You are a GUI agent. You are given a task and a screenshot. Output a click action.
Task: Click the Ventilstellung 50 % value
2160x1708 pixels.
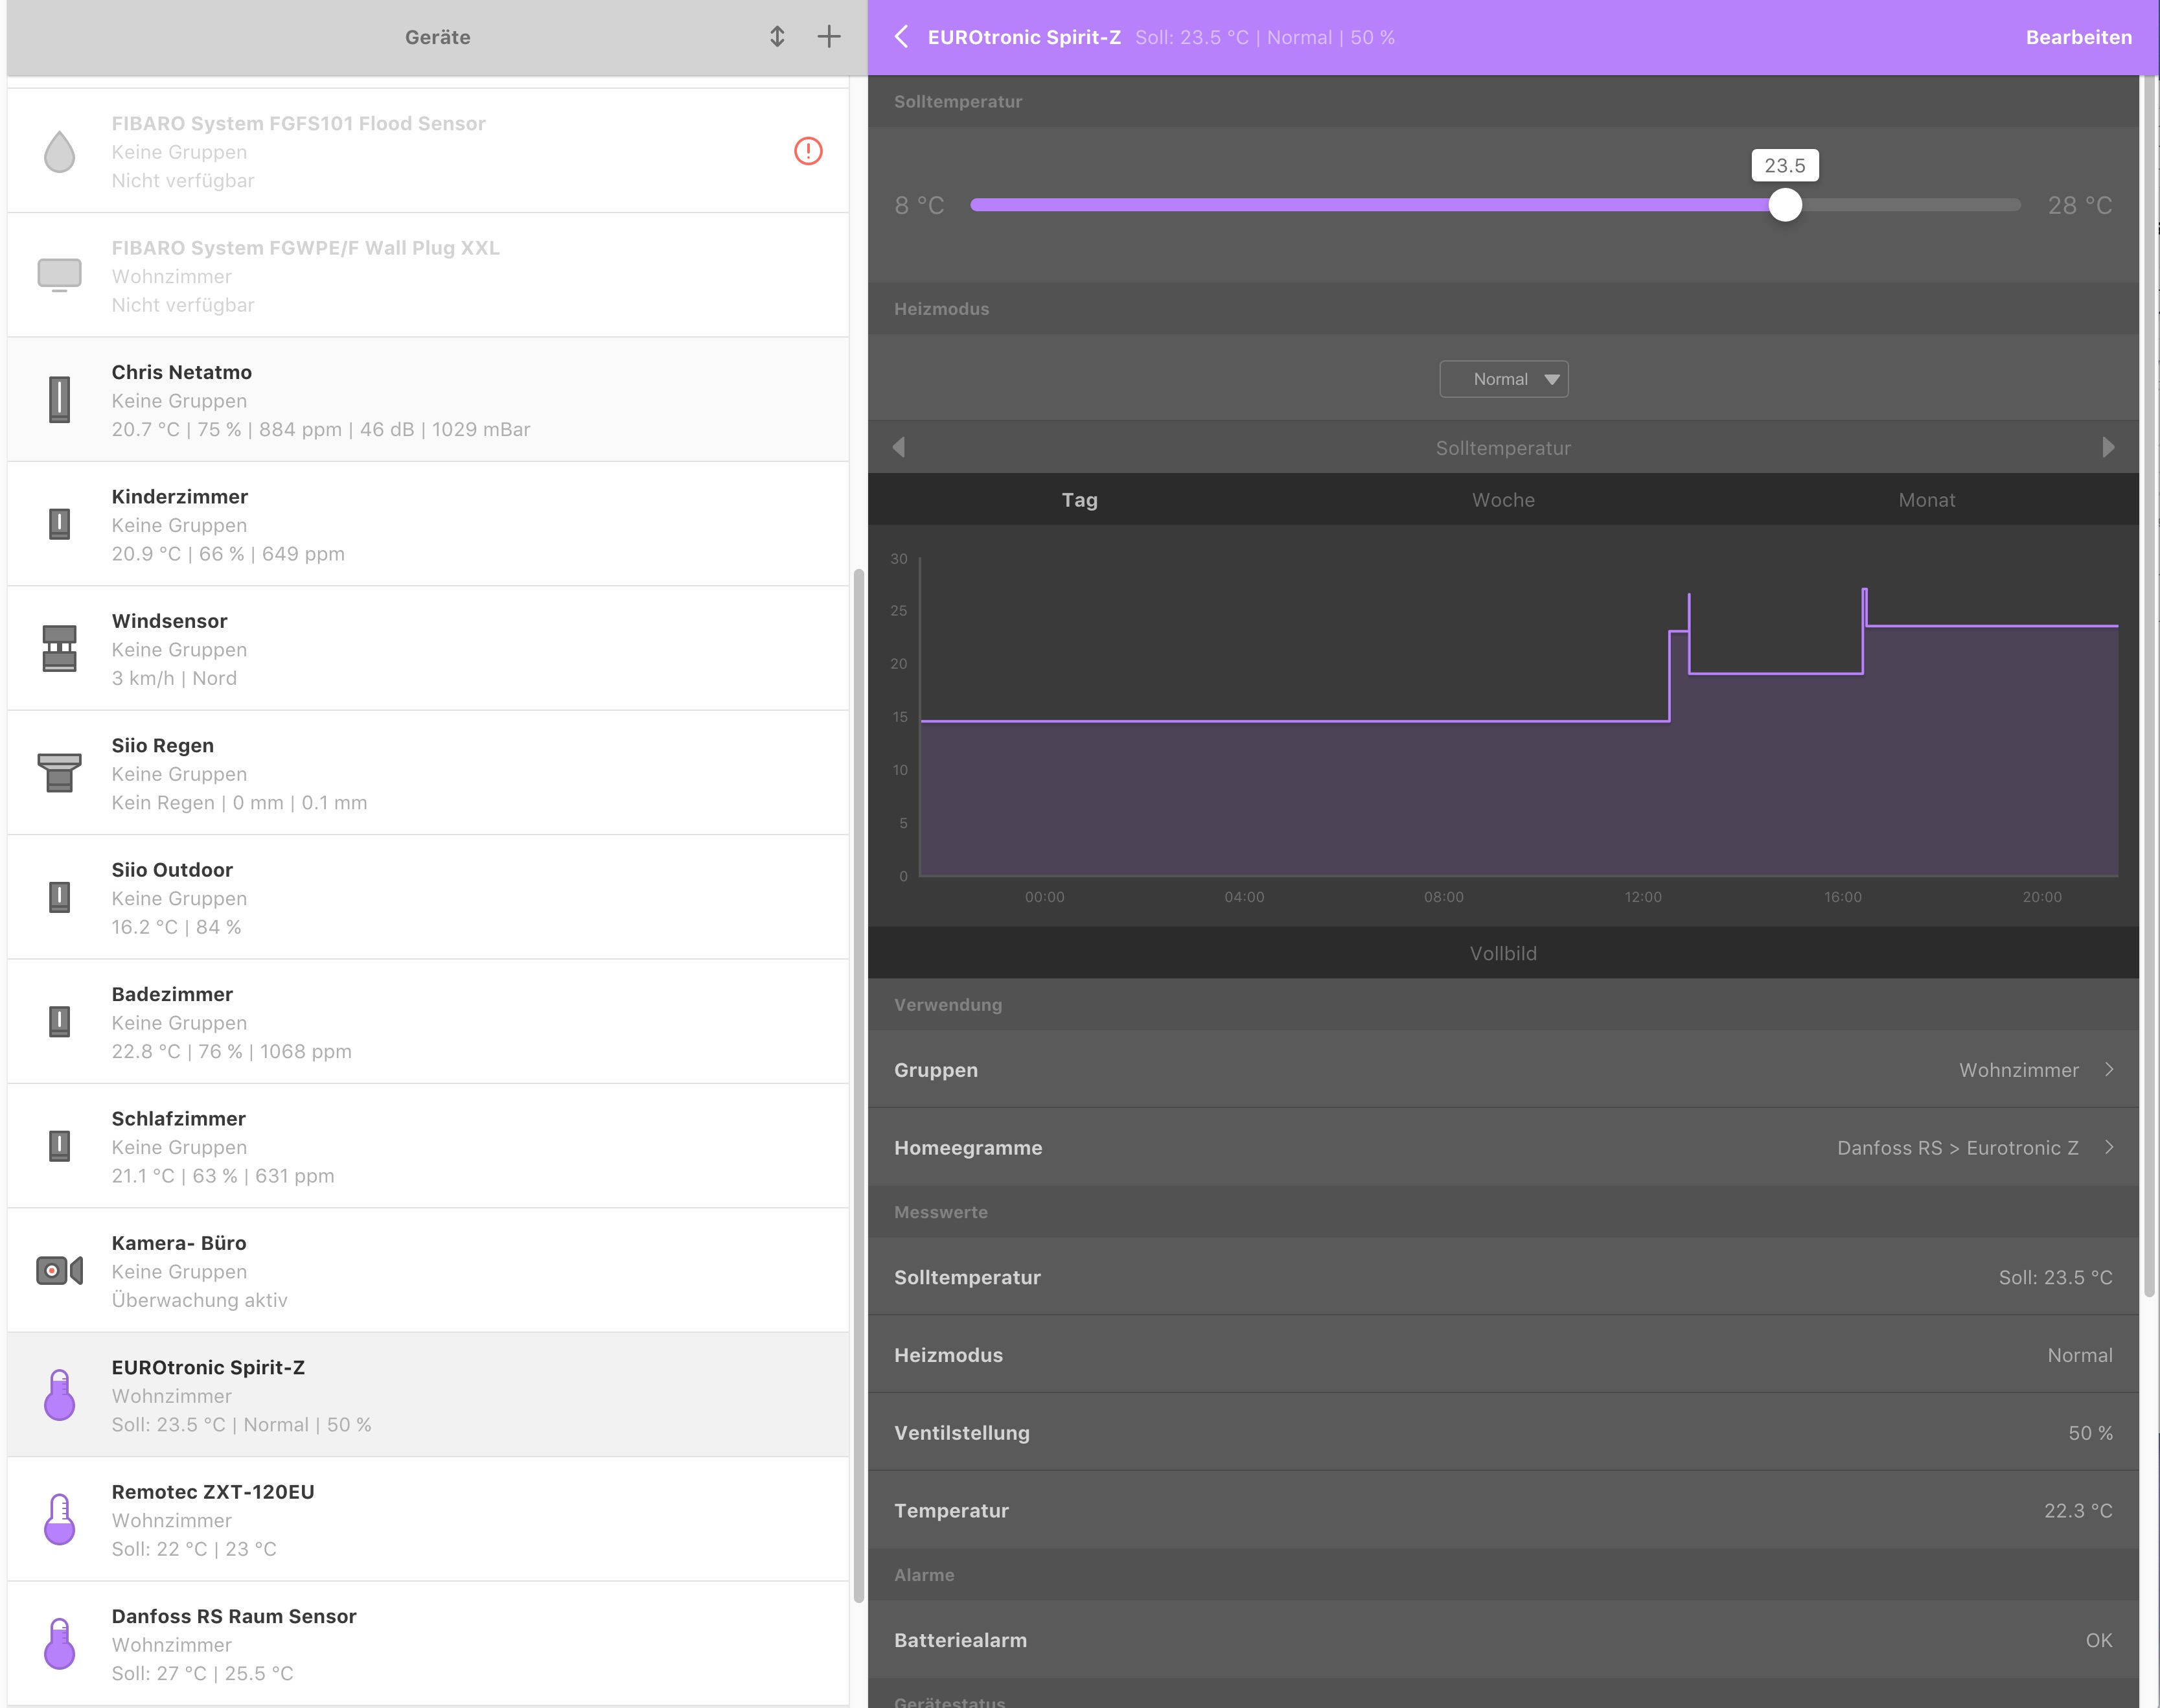point(2090,1432)
